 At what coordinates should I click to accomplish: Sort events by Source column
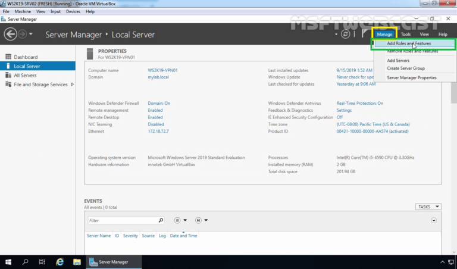148,236
